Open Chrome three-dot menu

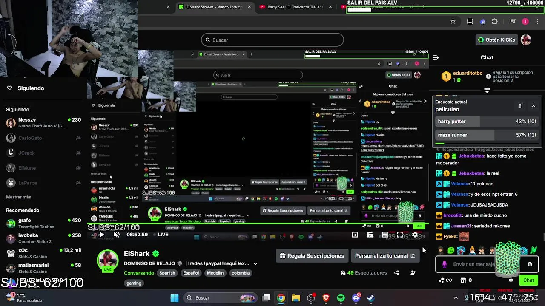click(537, 21)
